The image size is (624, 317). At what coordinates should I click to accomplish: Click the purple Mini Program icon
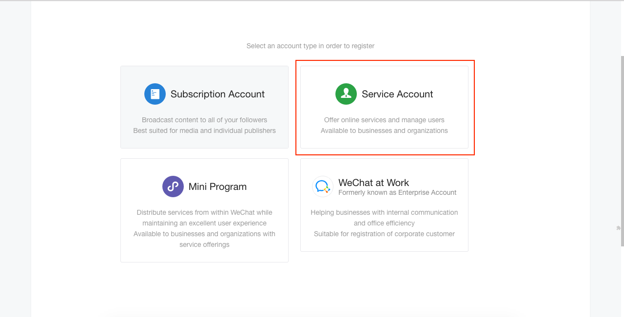173,186
